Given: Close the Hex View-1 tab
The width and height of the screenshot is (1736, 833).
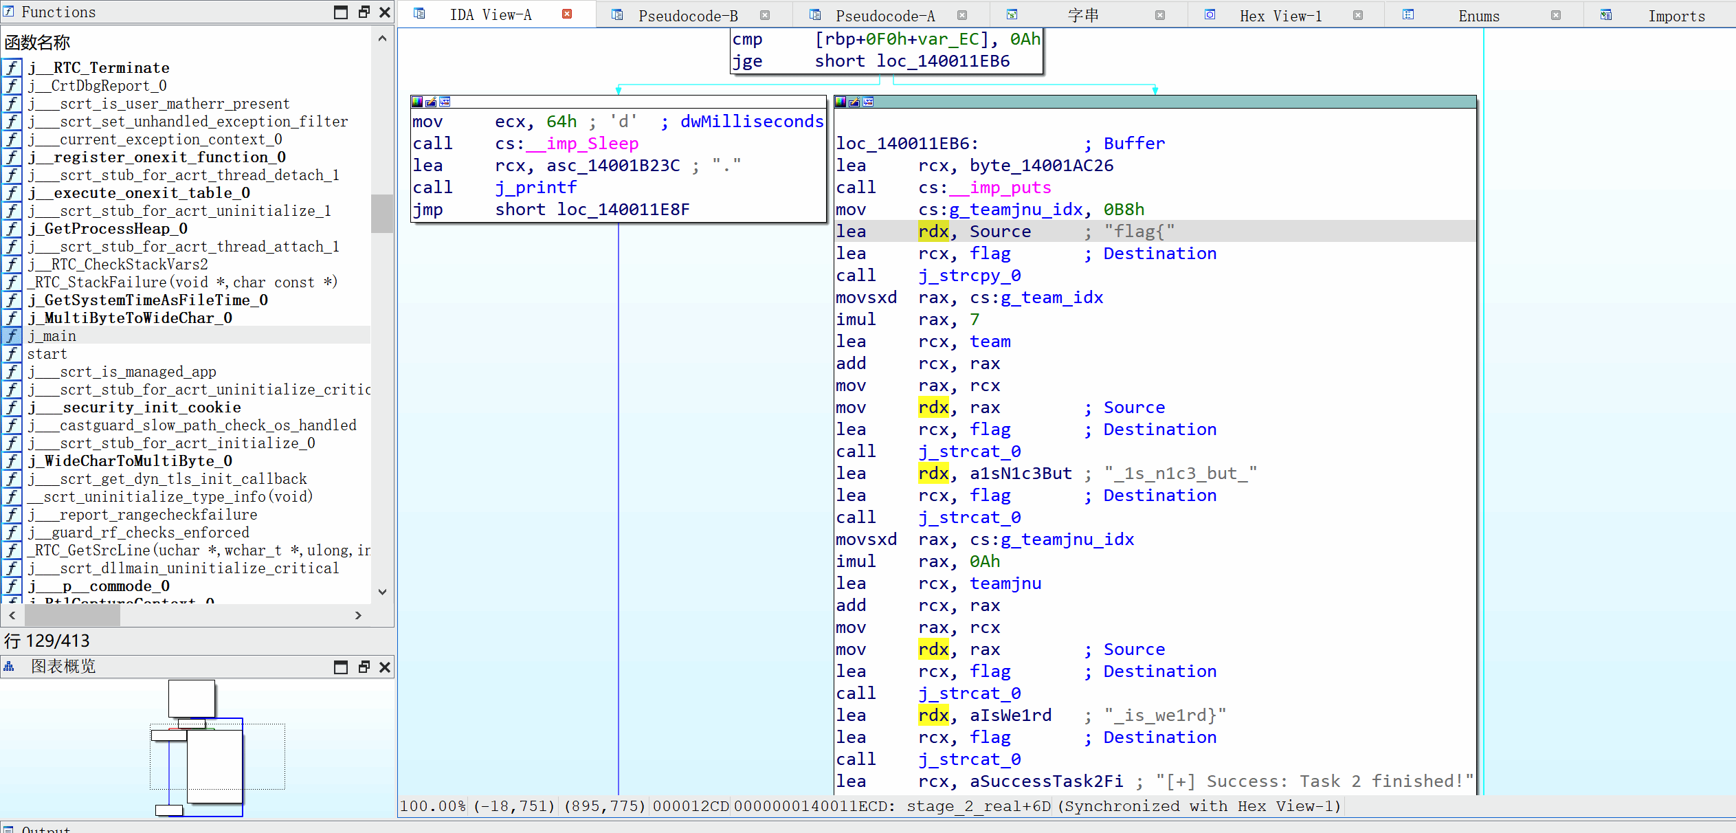Looking at the screenshot, I should click(x=1358, y=15).
